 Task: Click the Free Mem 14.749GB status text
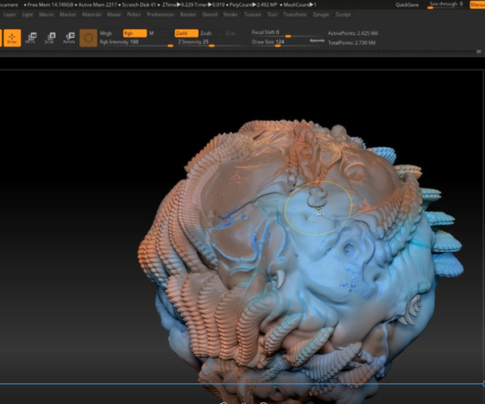[x=48, y=5]
